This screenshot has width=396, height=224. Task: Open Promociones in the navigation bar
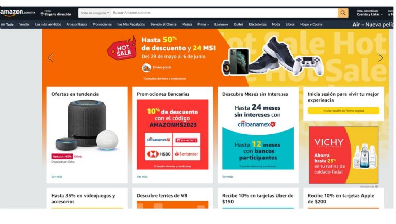pos(102,25)
